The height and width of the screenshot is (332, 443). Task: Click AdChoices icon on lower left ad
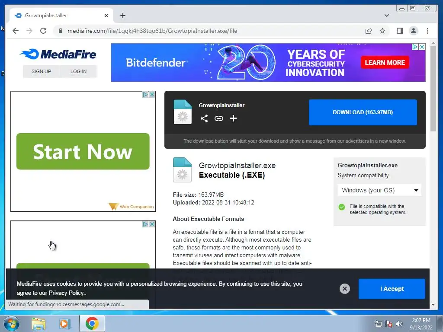145,224
